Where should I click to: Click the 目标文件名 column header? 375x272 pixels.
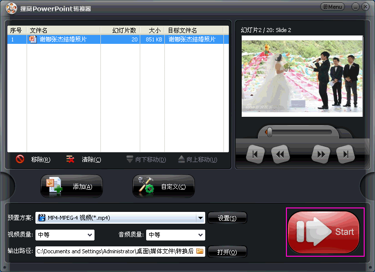pos(194,31)
